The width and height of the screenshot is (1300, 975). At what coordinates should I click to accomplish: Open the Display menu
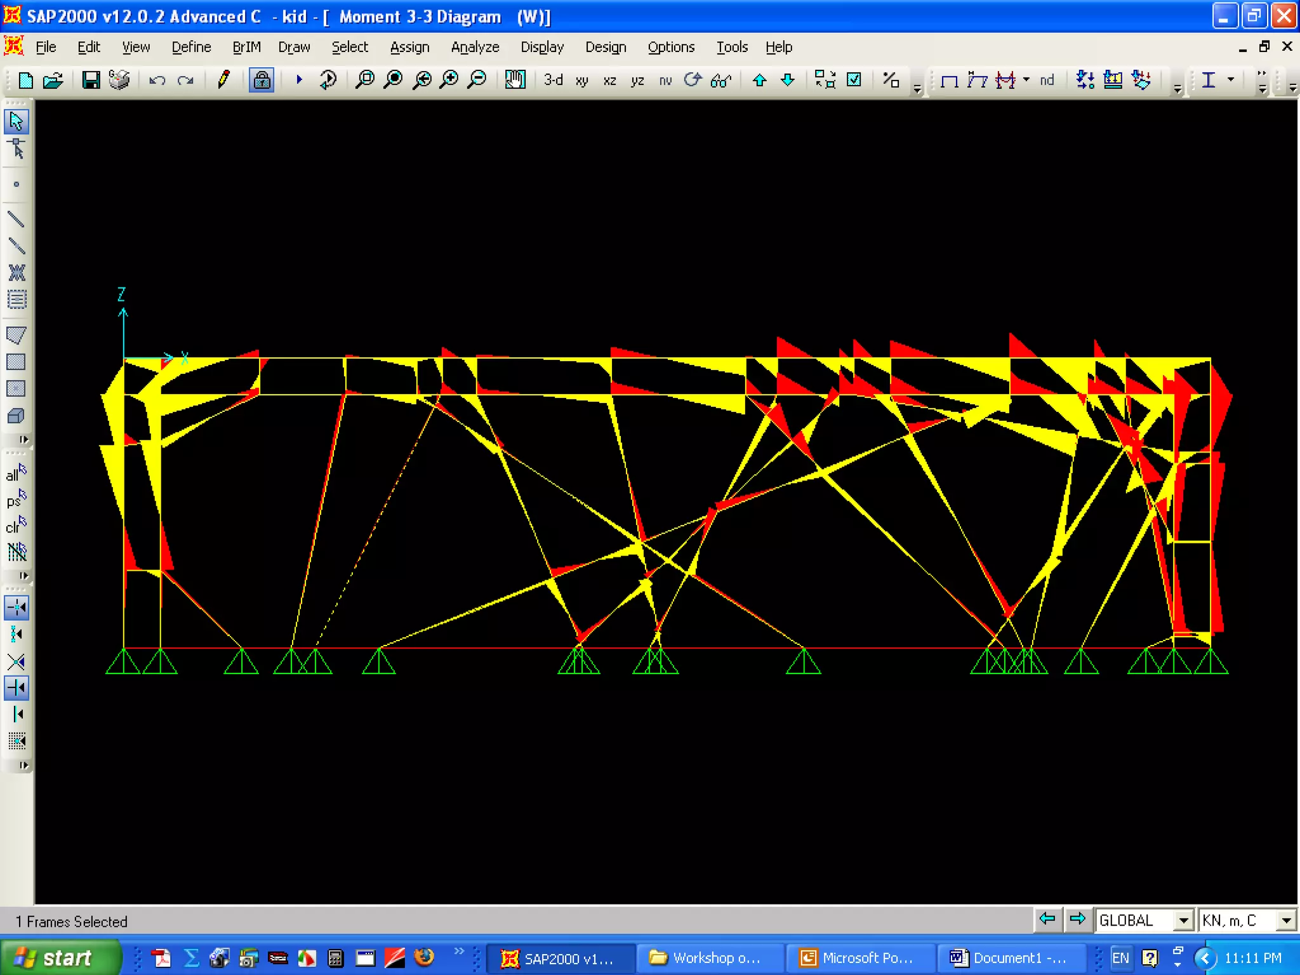point(541,47)
